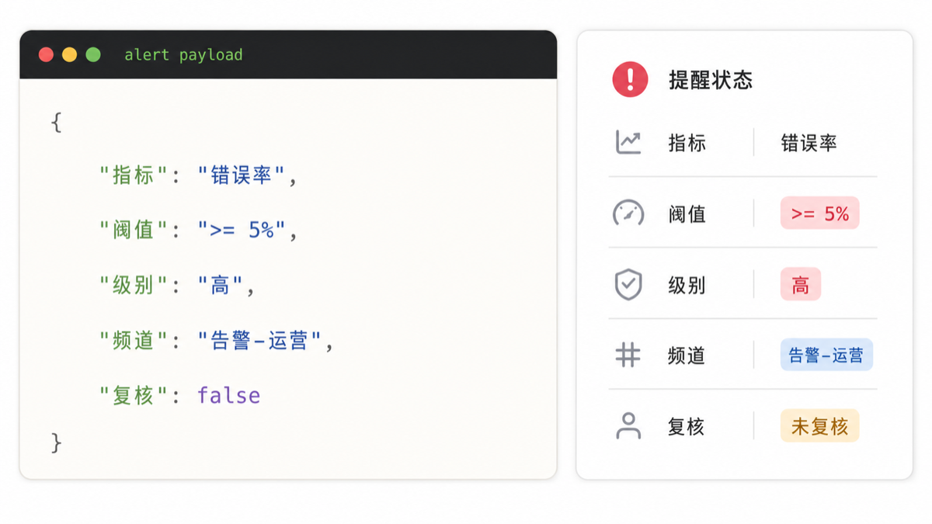
Task: Click the 未复核 status badge
Action: coord(819,426)
